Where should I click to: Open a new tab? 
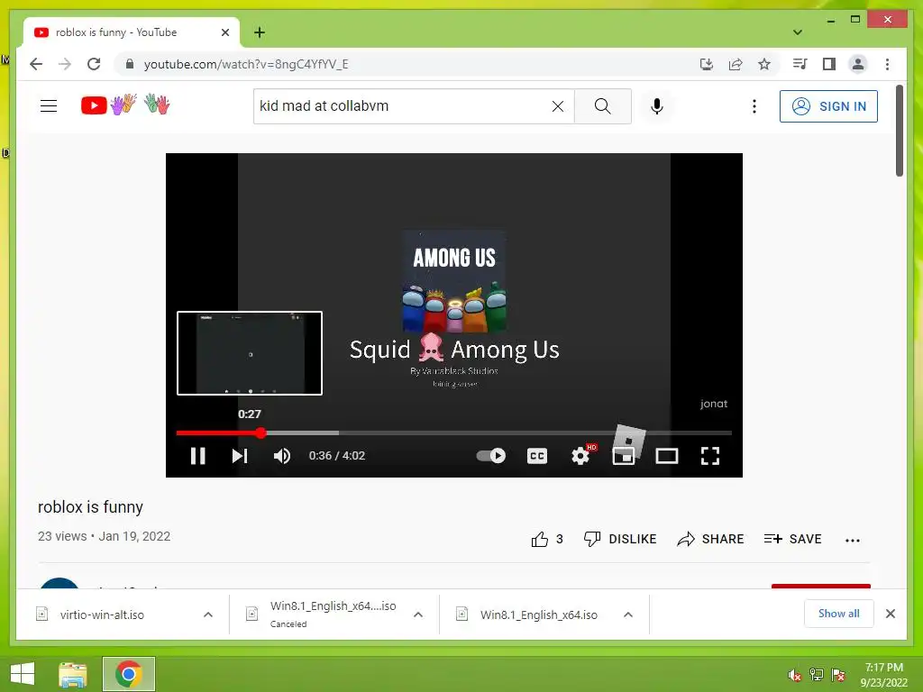[259, 32]
